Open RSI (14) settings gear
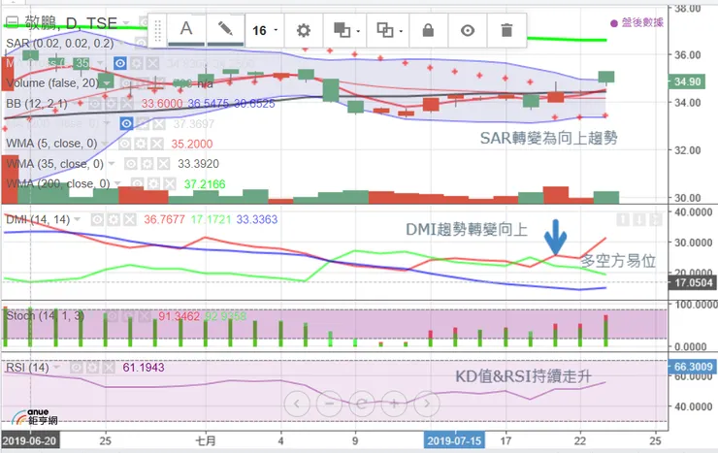The width and height of the screenshot is (718, 453). (92, 368)
